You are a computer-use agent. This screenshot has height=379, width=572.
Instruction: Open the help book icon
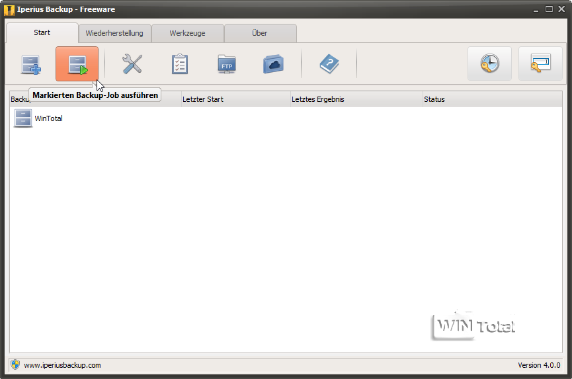[329, 64]
